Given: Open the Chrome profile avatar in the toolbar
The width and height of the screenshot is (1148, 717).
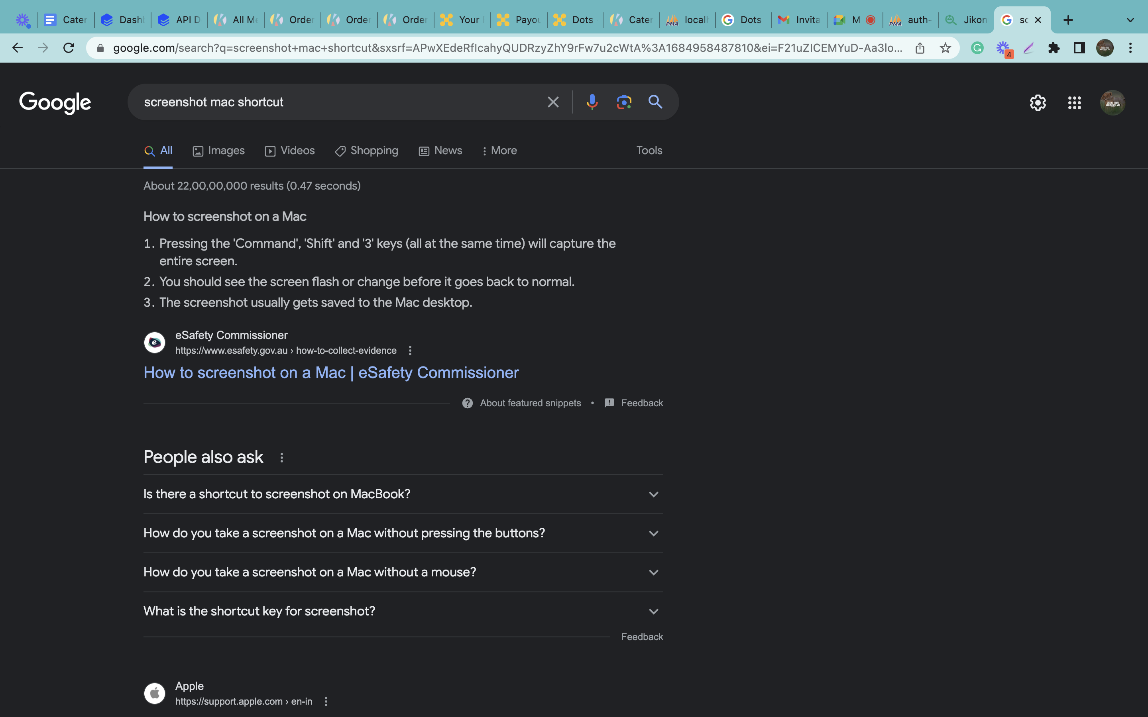Looking at the screenshot, I should tap(1105, 48).
